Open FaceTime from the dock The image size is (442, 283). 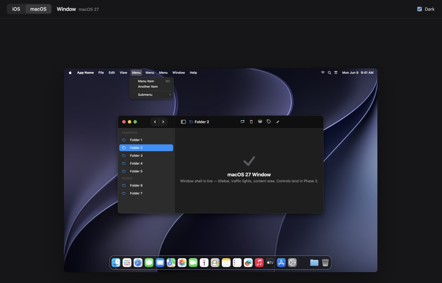193,262
